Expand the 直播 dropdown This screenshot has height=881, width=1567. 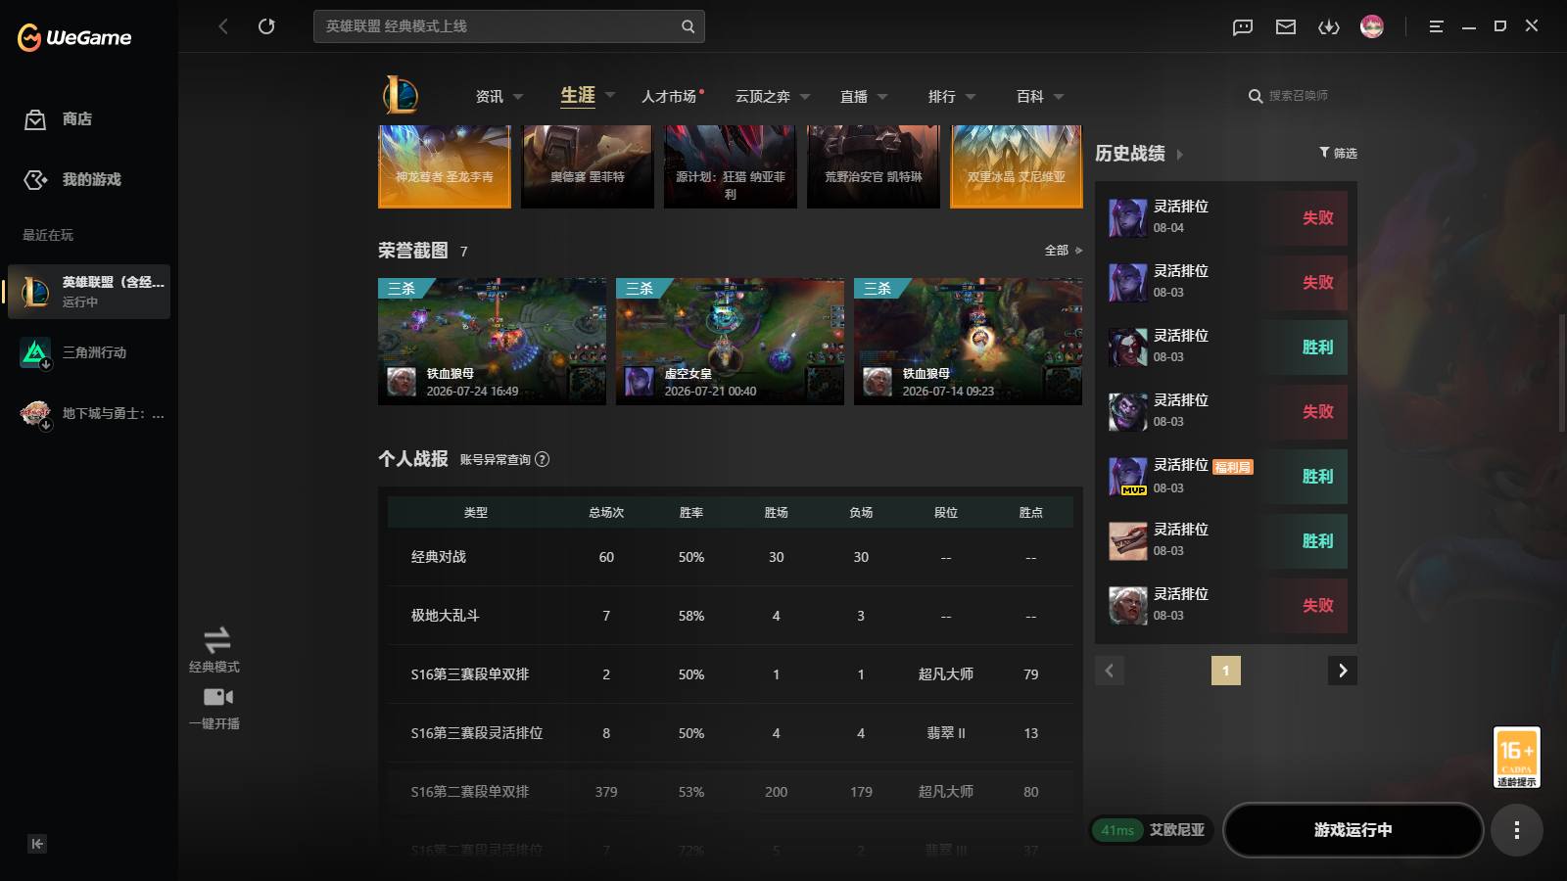click(x=882, y=96)
